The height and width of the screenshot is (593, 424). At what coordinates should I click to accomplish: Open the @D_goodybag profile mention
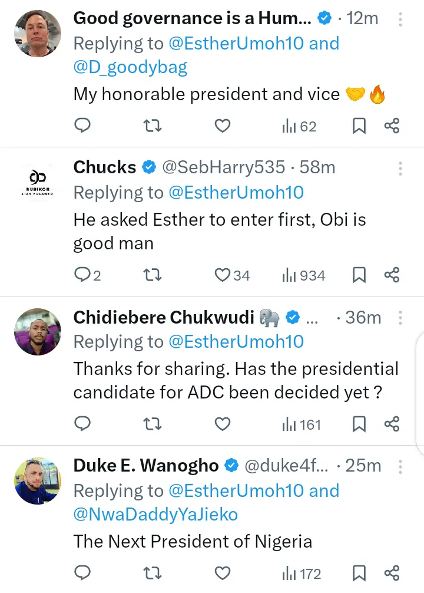(130, 67)
